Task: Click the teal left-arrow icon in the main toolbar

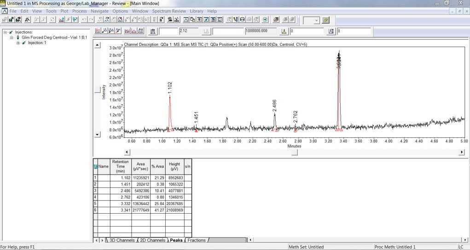Action: coord(265,20)
